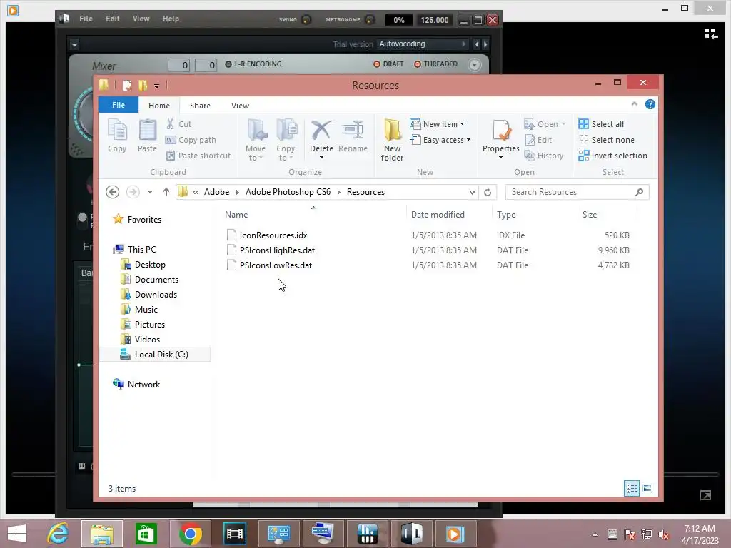
Task: Open the Open button dropdown in ribbon
Action: [564, 124]
